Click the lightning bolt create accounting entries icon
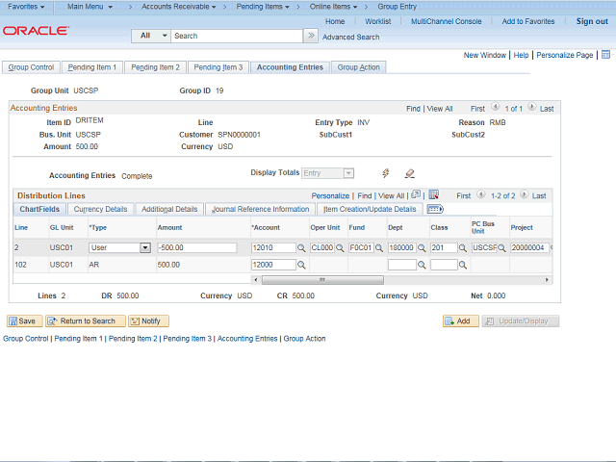This screenshot has width=616, height=462. 386,173
